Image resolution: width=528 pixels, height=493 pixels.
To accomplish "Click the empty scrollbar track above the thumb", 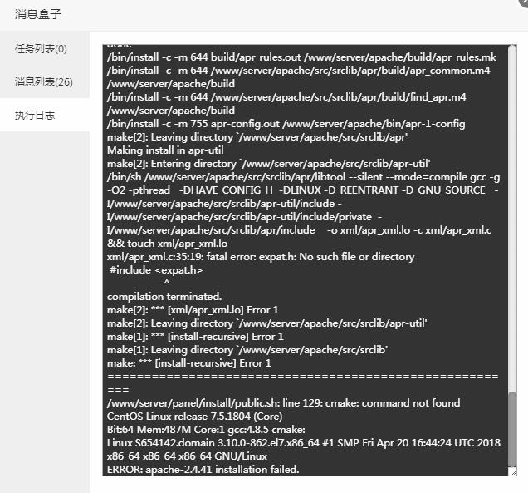I will pos(512,219).
